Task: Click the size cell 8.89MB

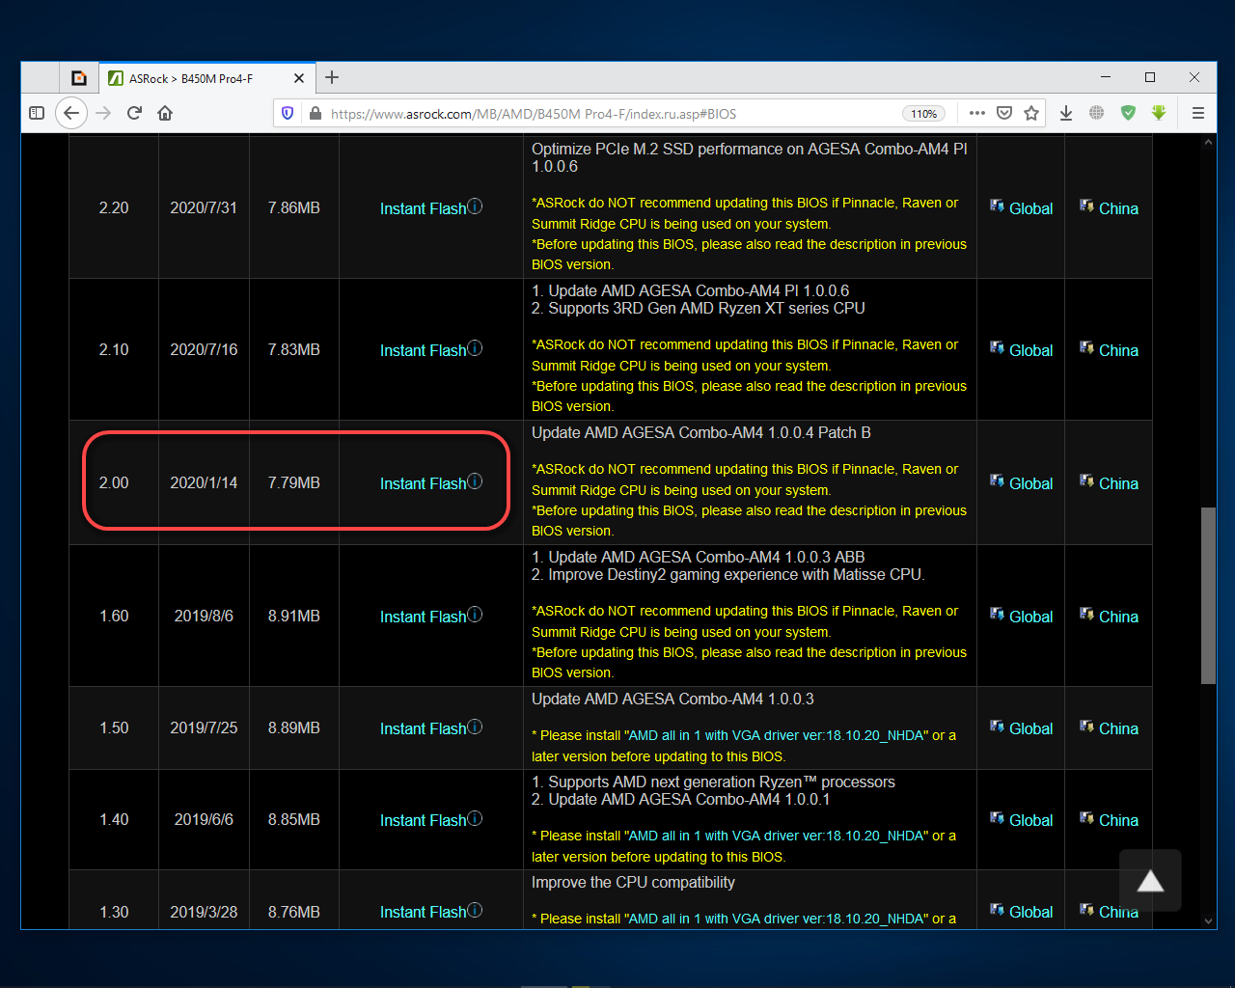Action: click(294, 728)
